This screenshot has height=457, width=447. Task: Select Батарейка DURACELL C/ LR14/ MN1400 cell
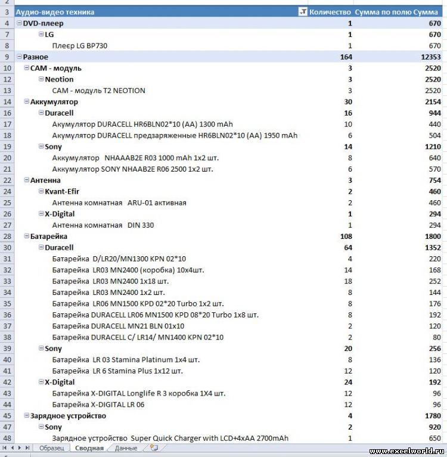[138, 337]
